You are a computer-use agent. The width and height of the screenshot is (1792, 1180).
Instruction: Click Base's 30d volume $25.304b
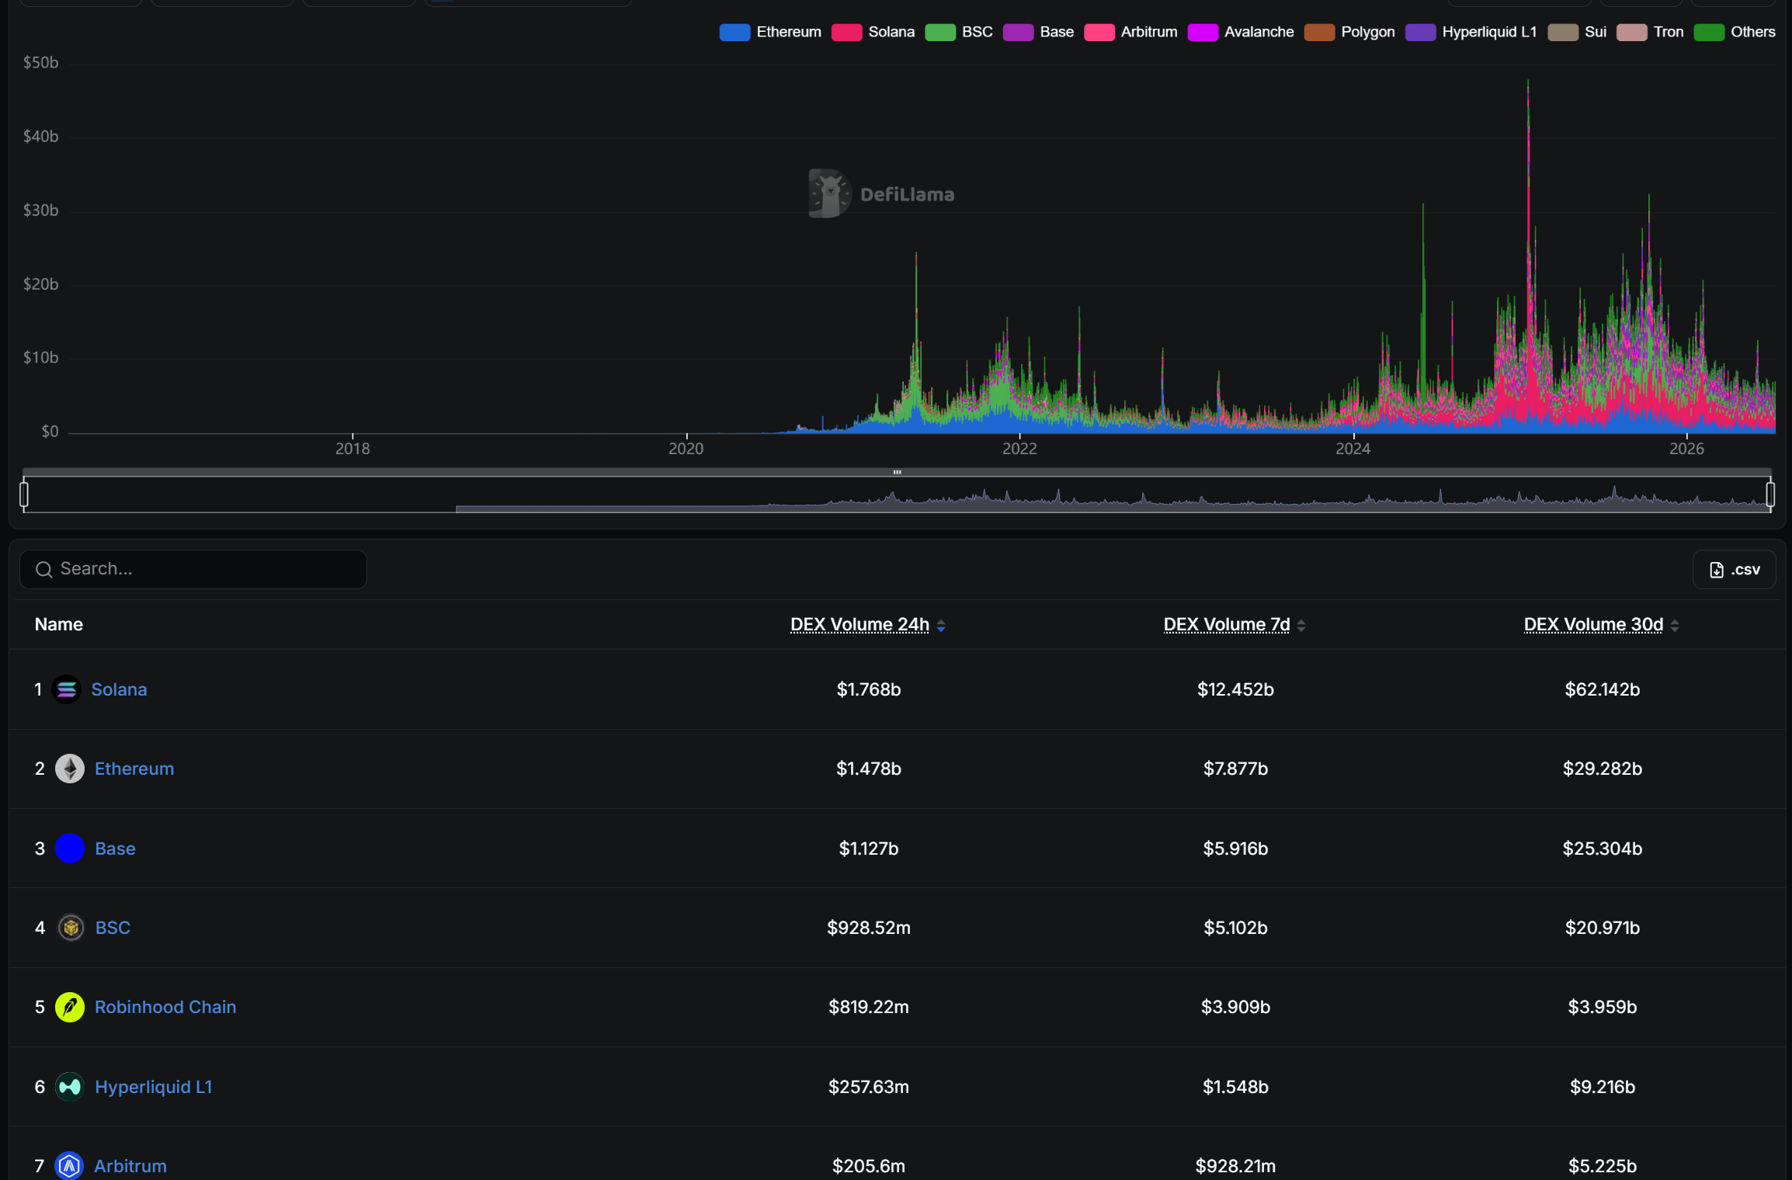pos(1602,849)
